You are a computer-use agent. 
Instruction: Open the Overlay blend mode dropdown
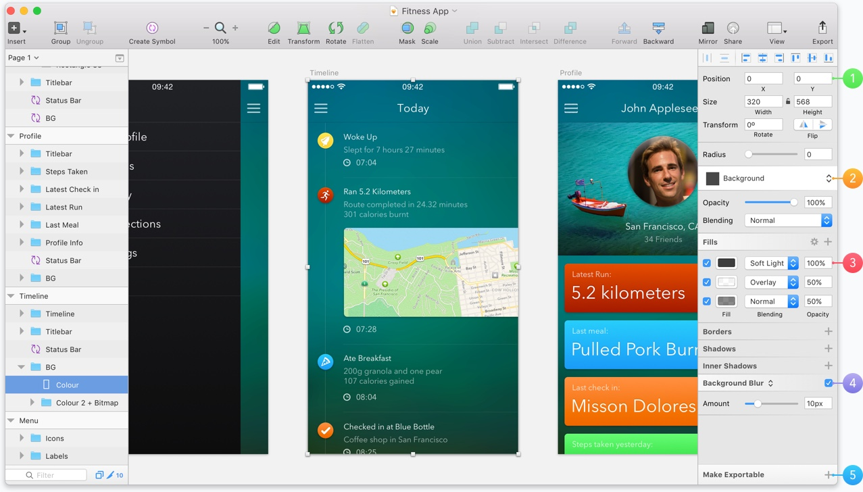772,282
